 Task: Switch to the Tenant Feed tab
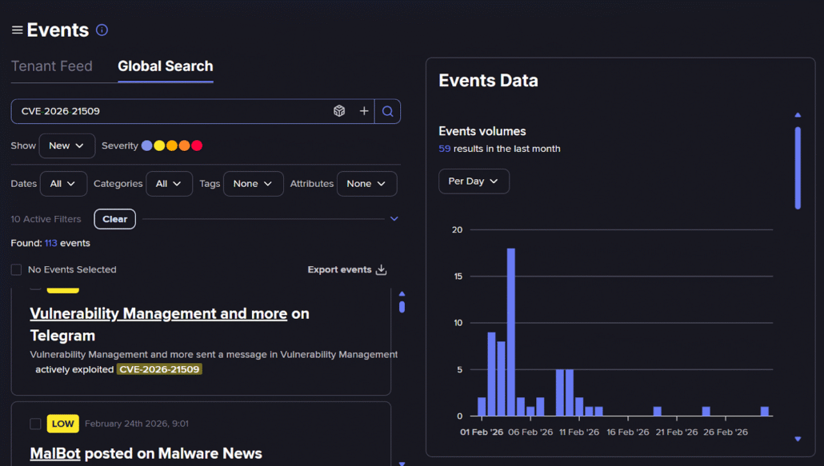coord(52,66)
